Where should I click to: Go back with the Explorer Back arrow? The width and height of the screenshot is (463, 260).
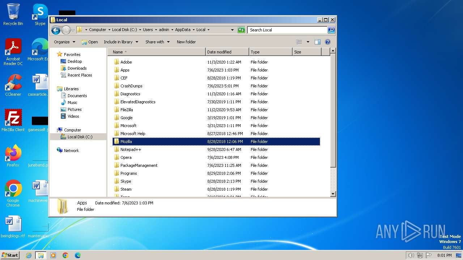pyautogui.click(x=56, y=30)
